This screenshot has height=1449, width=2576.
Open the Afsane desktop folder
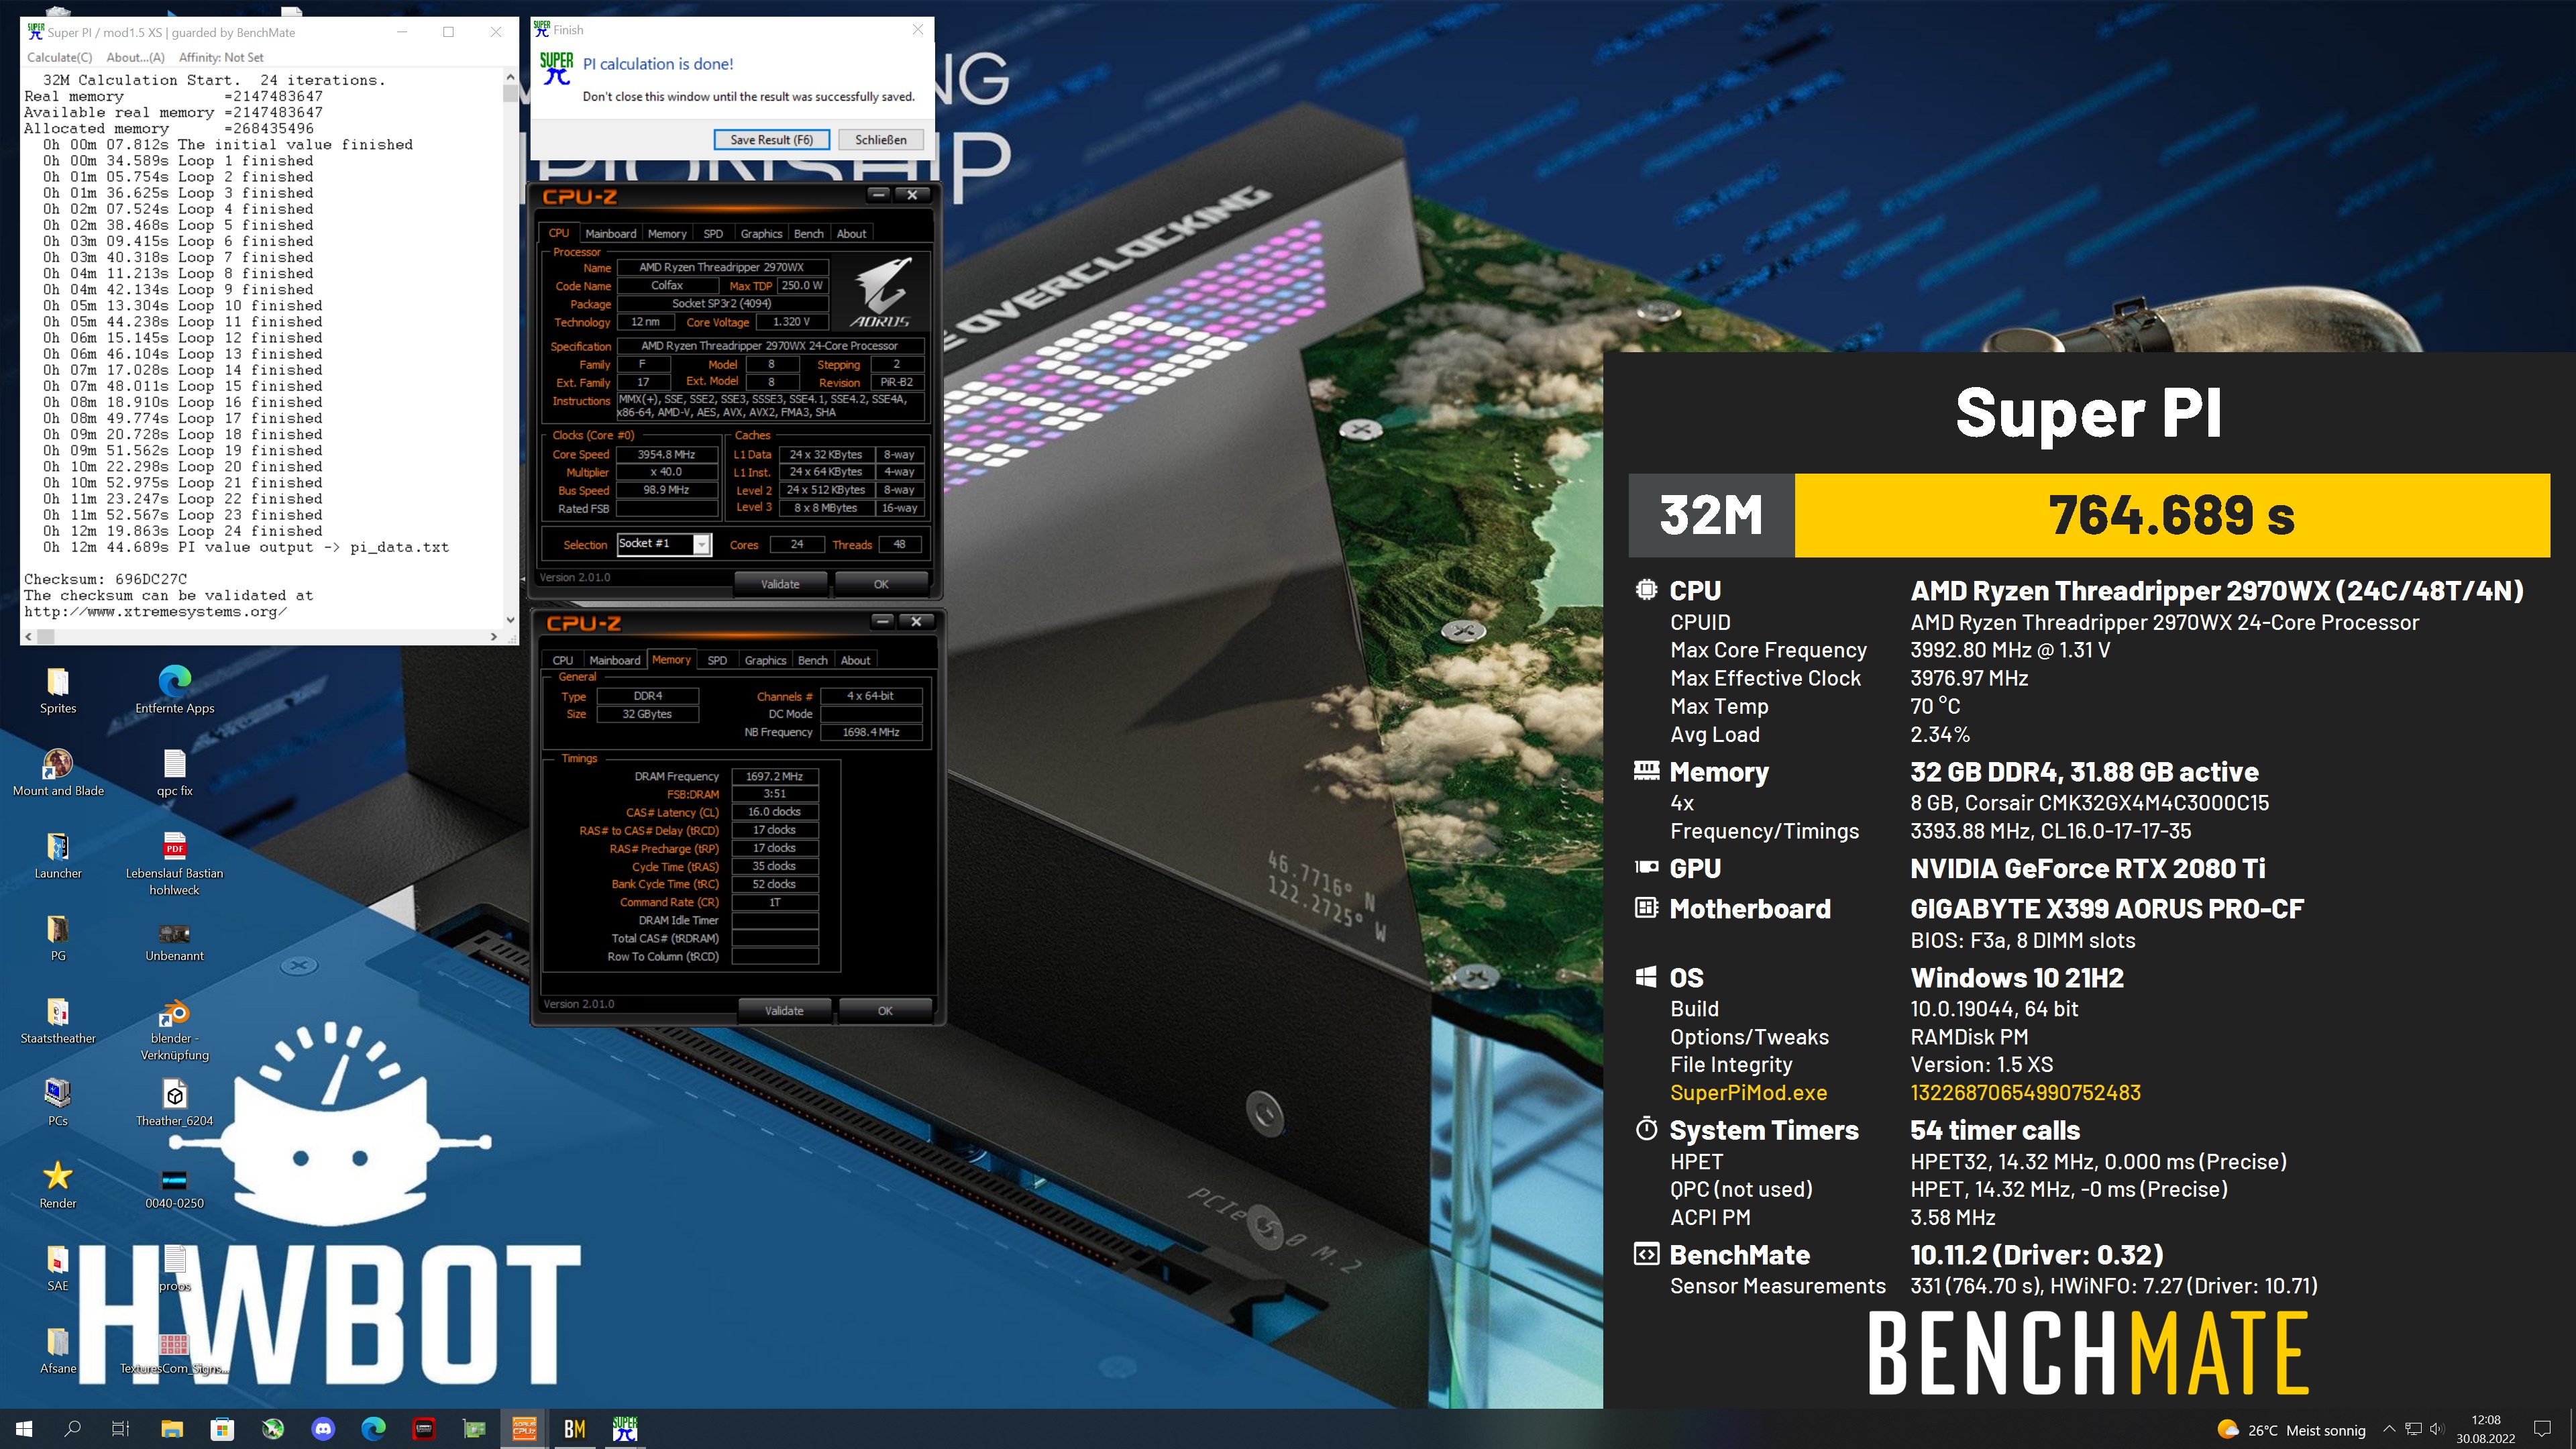pos(58,1350)
